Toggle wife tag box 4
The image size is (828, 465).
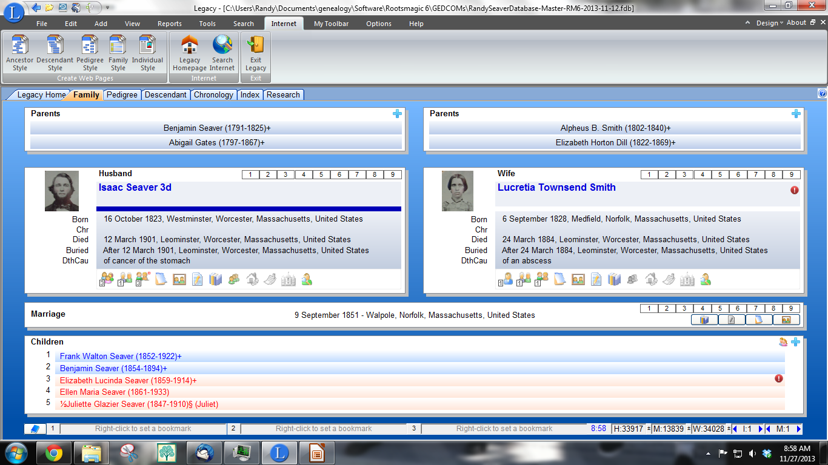click(703, 174)
